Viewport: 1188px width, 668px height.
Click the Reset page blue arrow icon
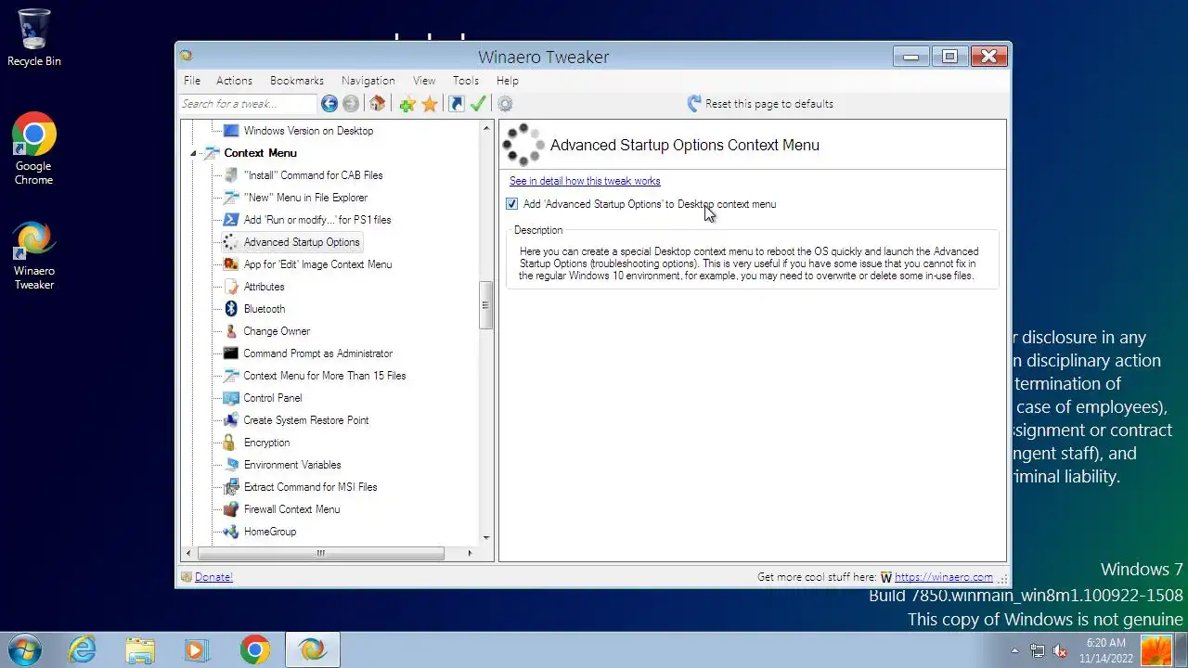pos(694,104)
